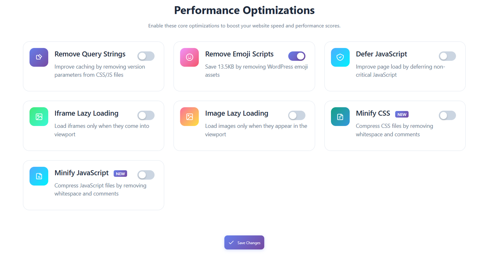The height and width of the screenshot is (267, 483).
Task: Toggle Image Lazy Loading on
Action: pos(297,115)
